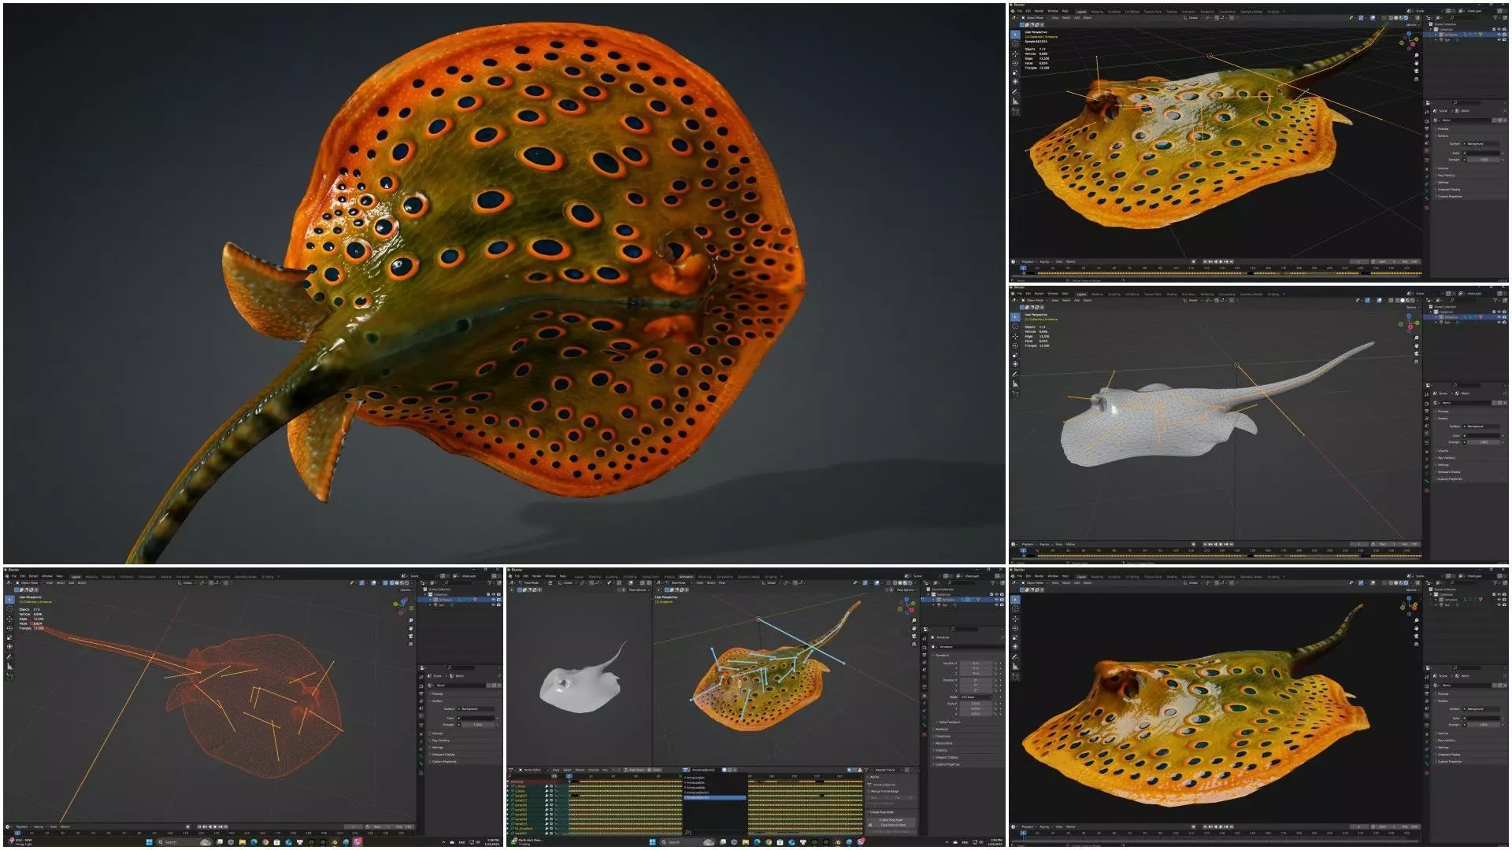Expand Viewport Display panel in wireframe stingray window

tap(443, 755)
